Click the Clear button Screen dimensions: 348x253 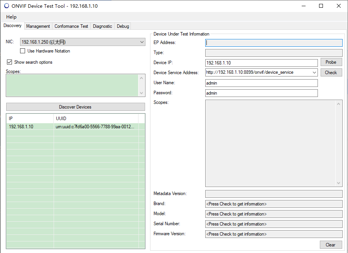pyautogui.click(x=331, y=245)
